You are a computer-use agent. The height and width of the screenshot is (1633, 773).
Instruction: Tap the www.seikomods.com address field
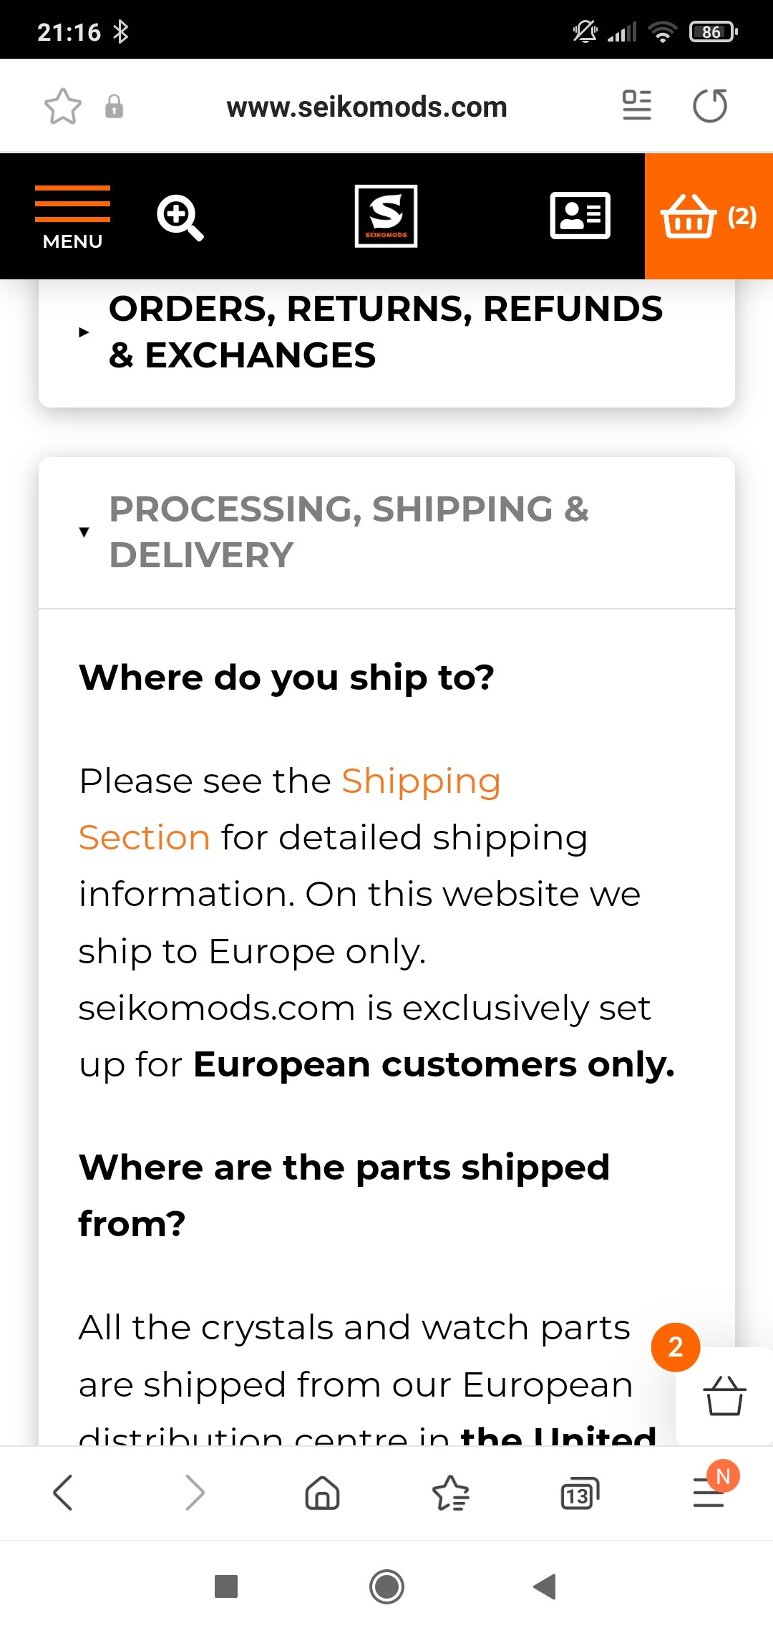366,107
